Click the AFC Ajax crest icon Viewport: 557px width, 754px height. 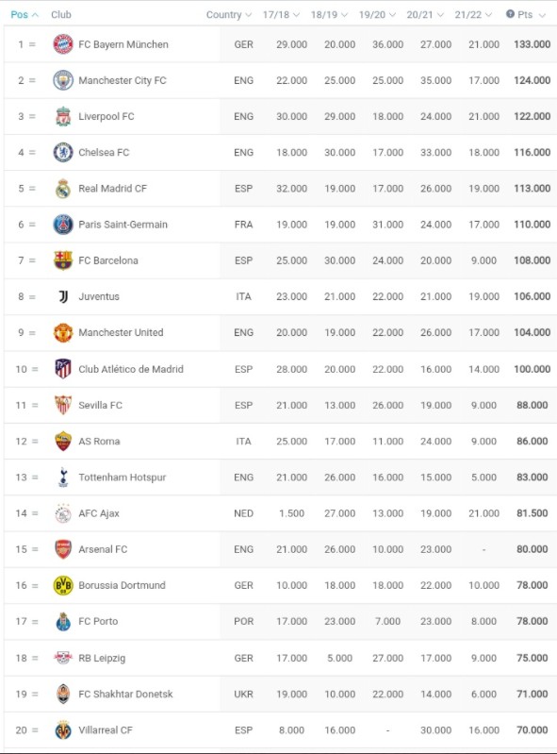coord(63,513)
